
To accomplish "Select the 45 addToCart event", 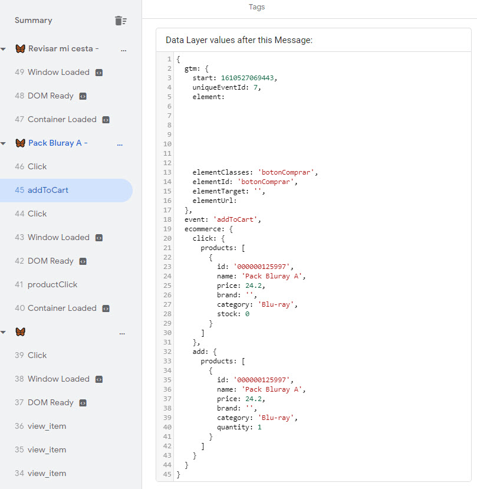I will (x=66, y=191).
